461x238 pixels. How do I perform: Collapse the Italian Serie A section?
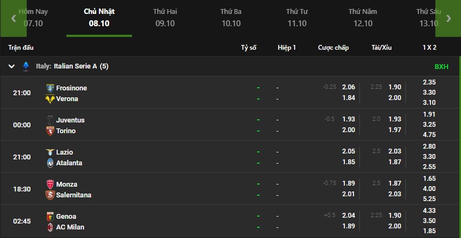pos(12,66)
